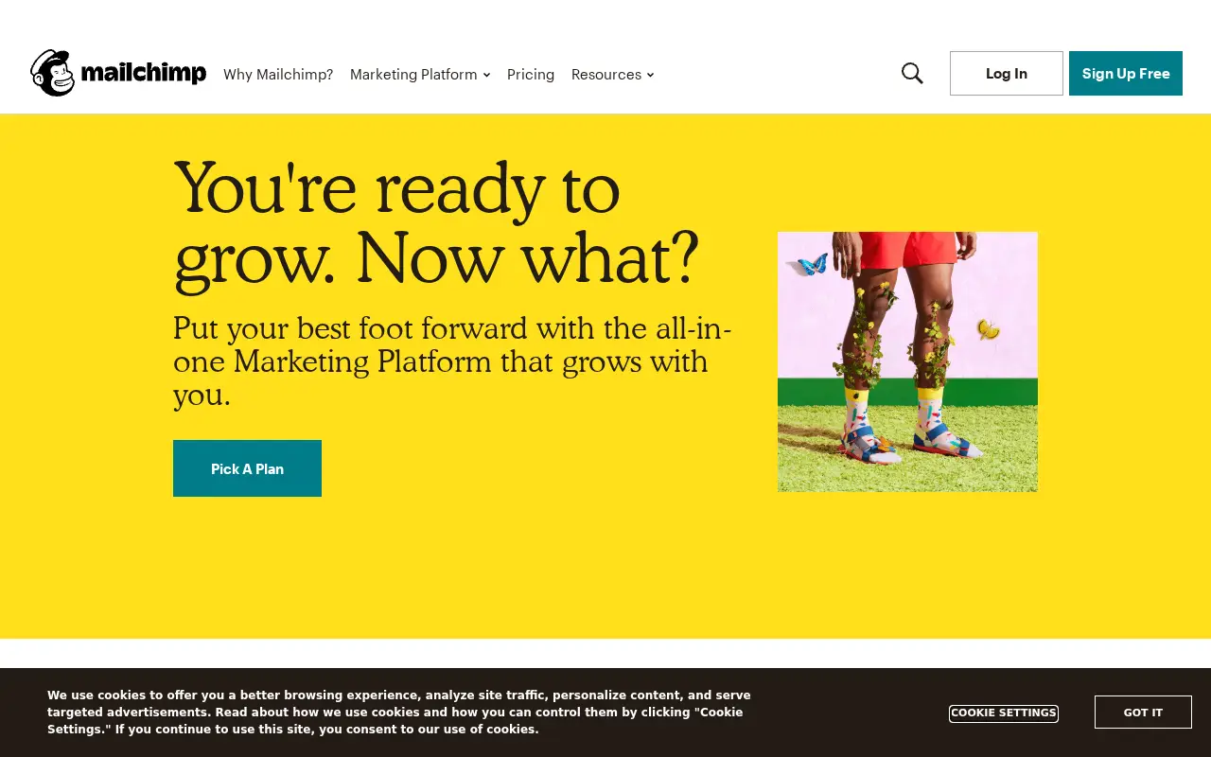Click the "Put your best foot forward" subheading
This screenshot has height=757, width=1211.
pyautogui.click(x=452, y=361)
